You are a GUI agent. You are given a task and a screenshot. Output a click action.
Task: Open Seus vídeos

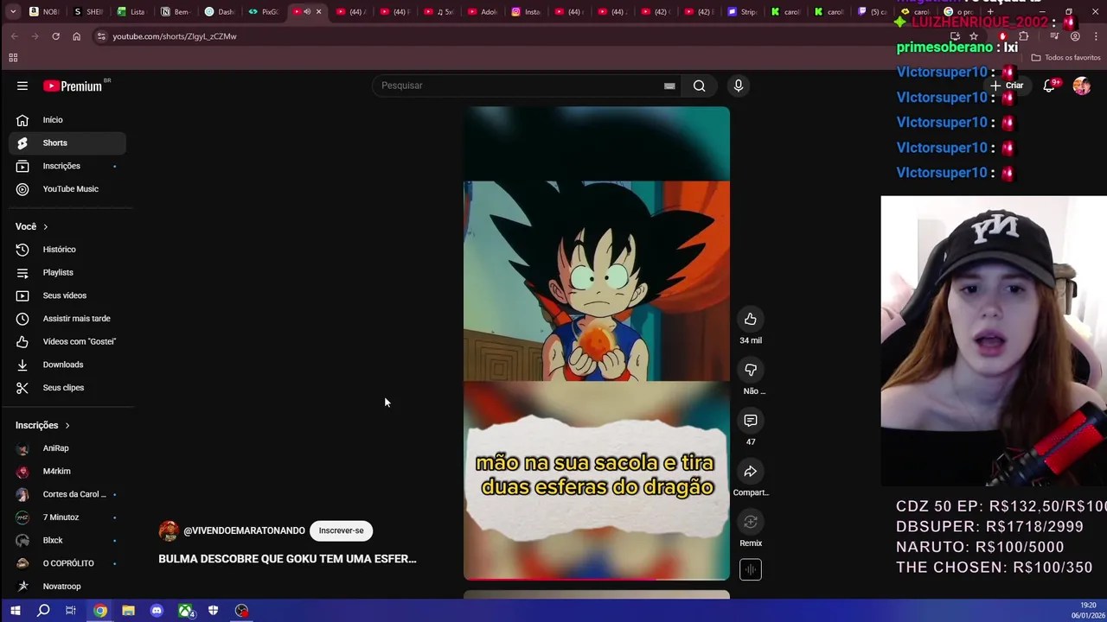tap(67, 295)
